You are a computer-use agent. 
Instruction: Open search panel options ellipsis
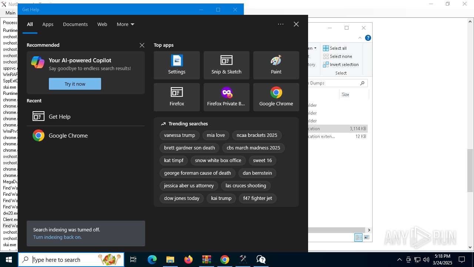[281, 24]
